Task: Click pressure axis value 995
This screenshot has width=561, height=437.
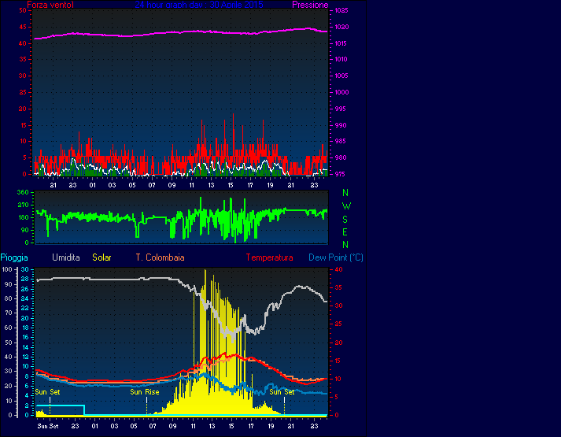Action: click(x=340, y=109)
